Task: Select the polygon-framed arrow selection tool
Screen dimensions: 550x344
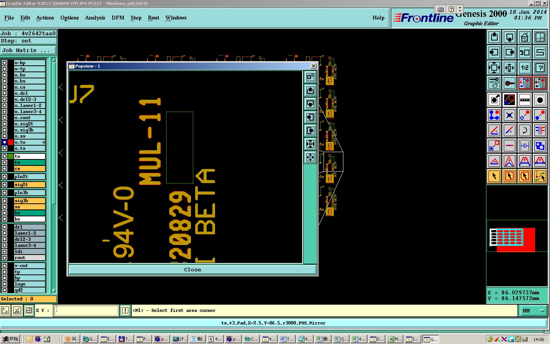Action: point(525,176)
